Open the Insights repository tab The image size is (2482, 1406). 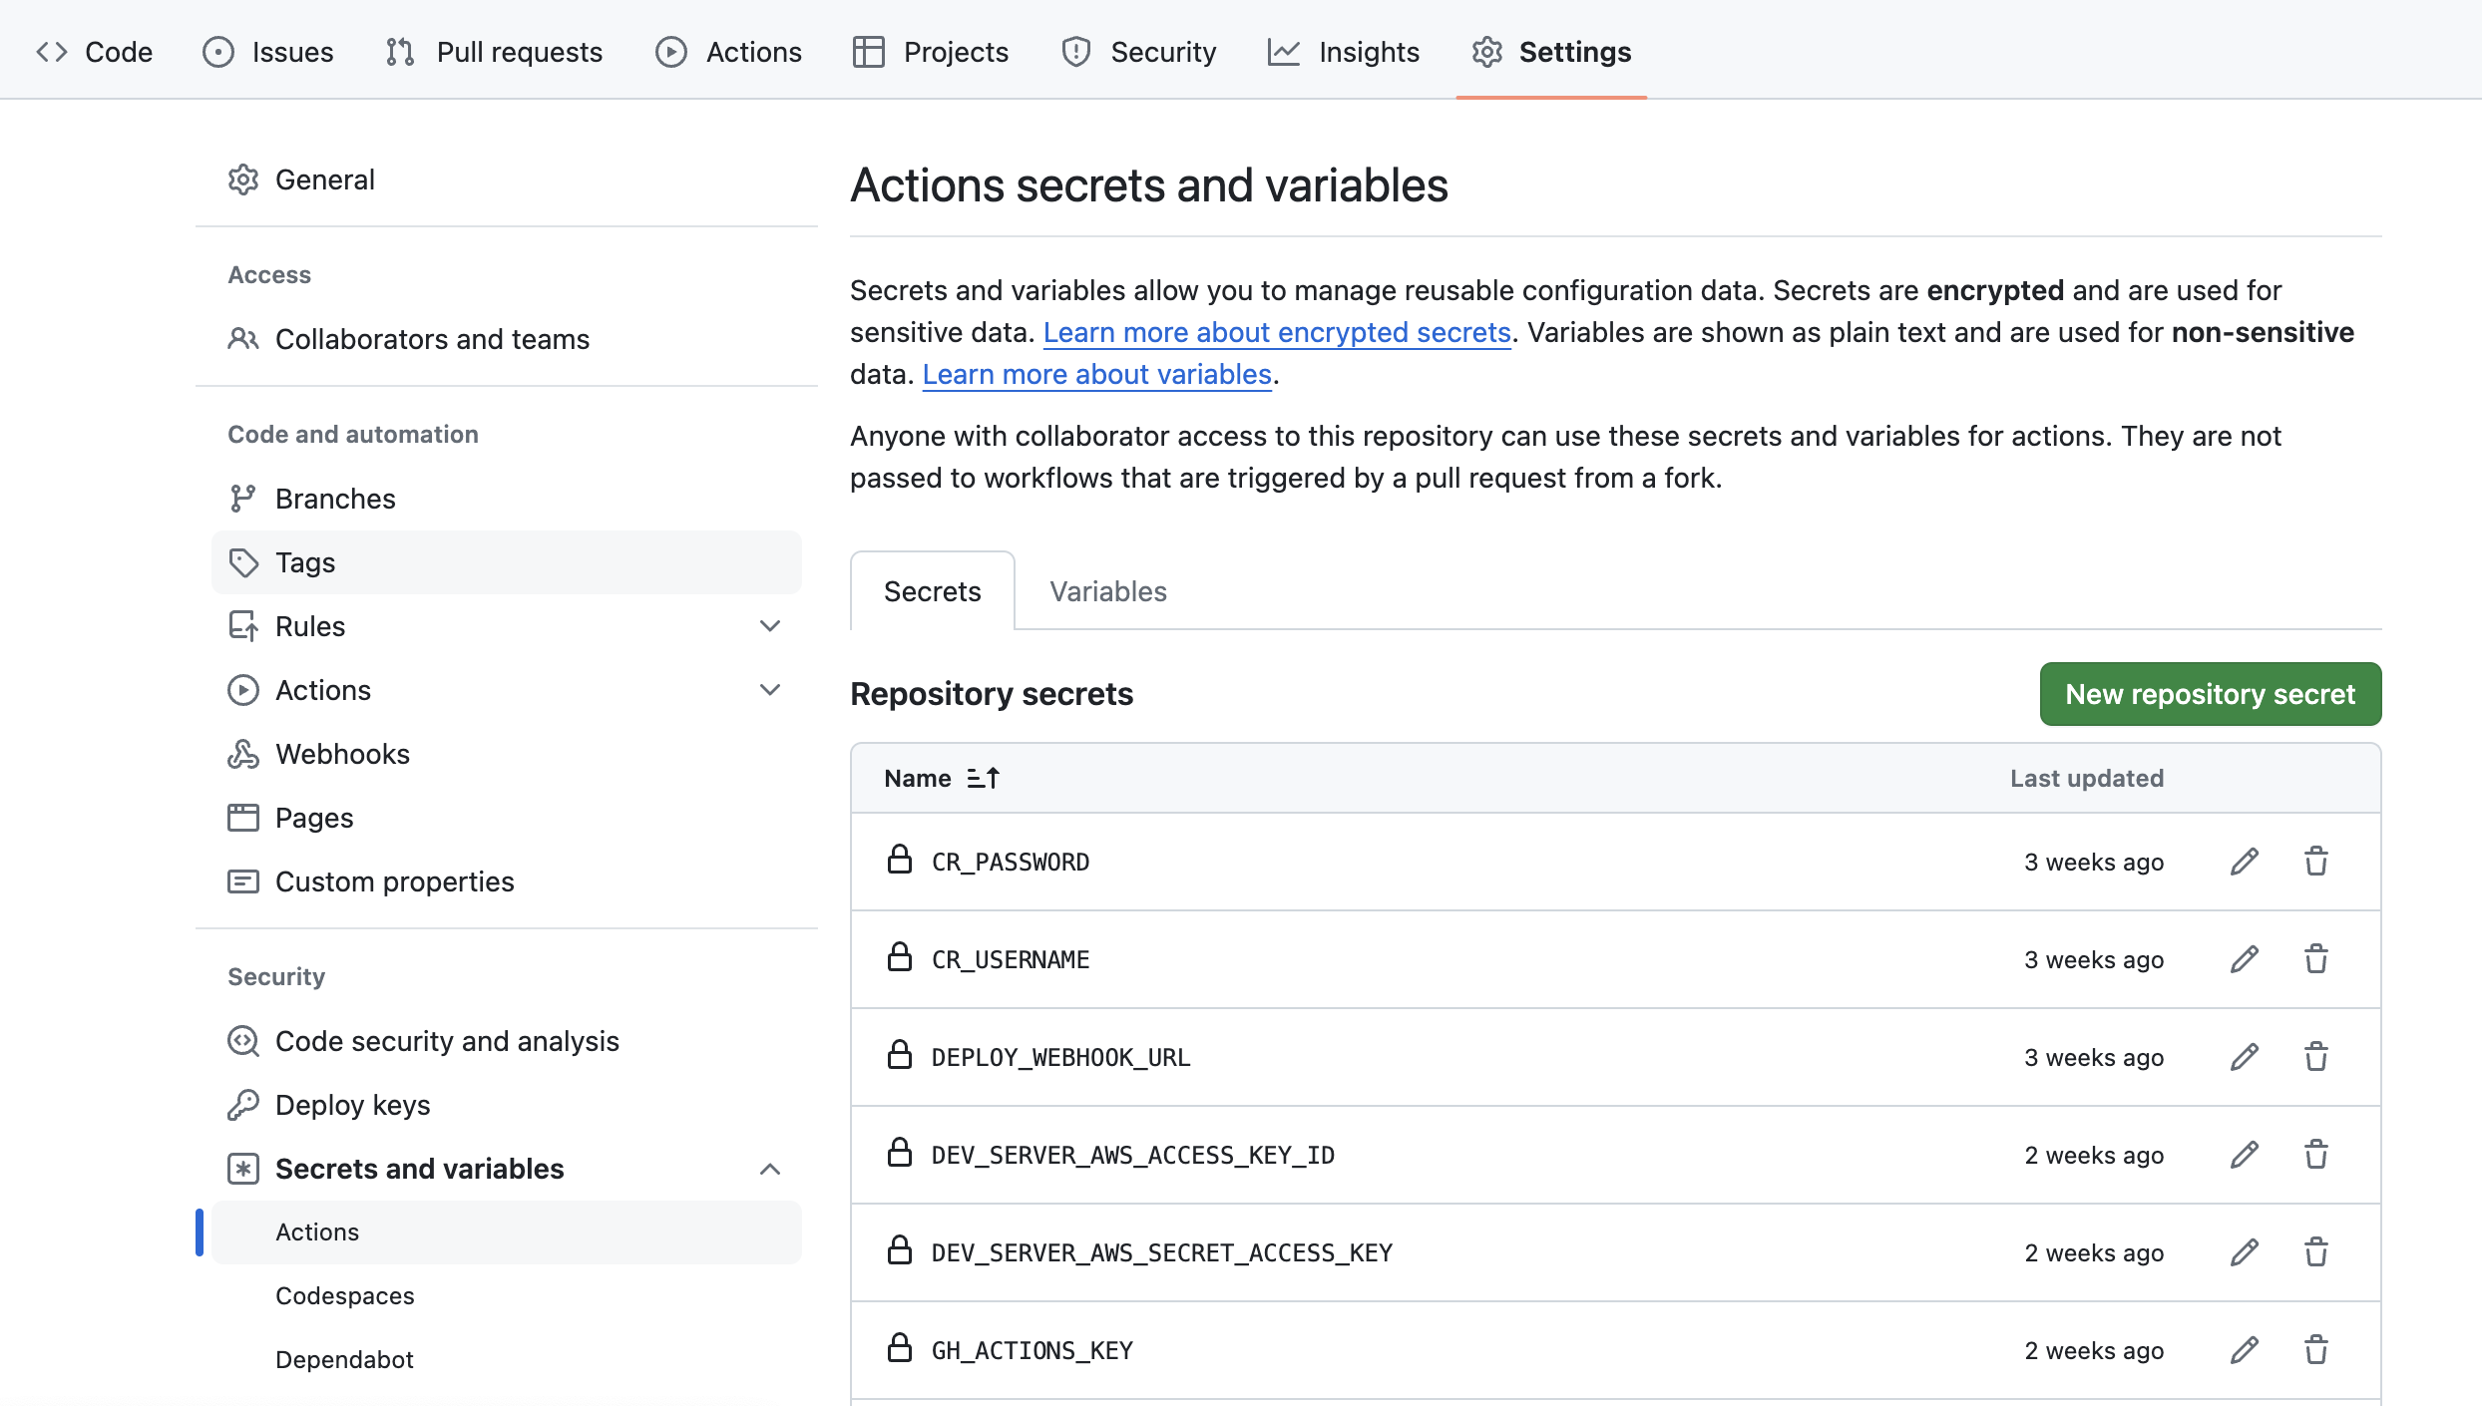click(1343, 52)
